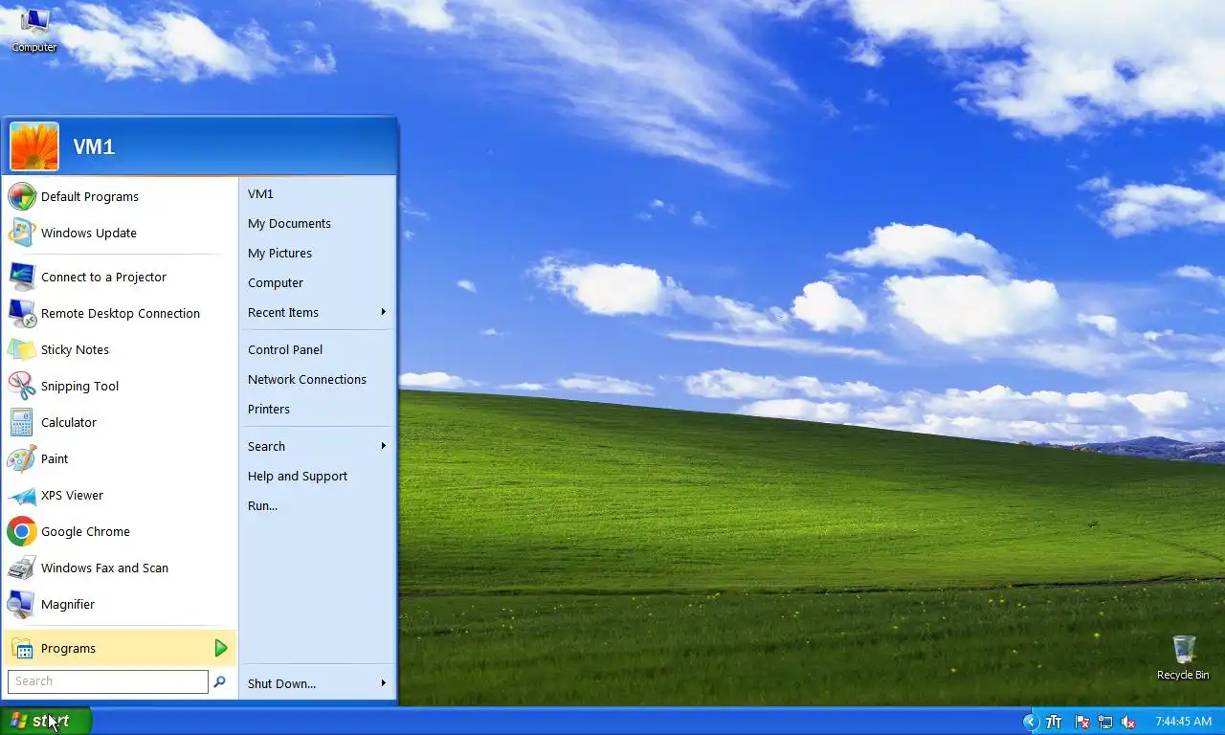The height and width of the screenshot is (735, 1225).
Task: Open Windows Fax and Scan
Action: [120, 568]
